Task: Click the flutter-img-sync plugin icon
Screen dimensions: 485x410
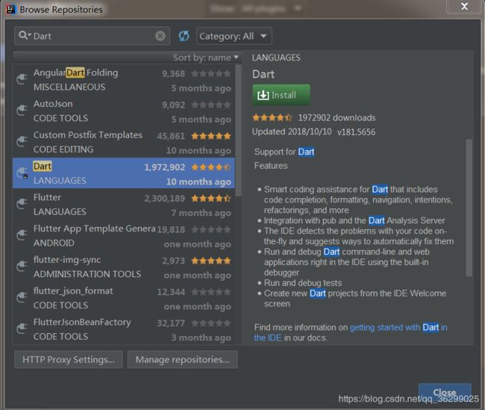Action: tap(22, 267)
